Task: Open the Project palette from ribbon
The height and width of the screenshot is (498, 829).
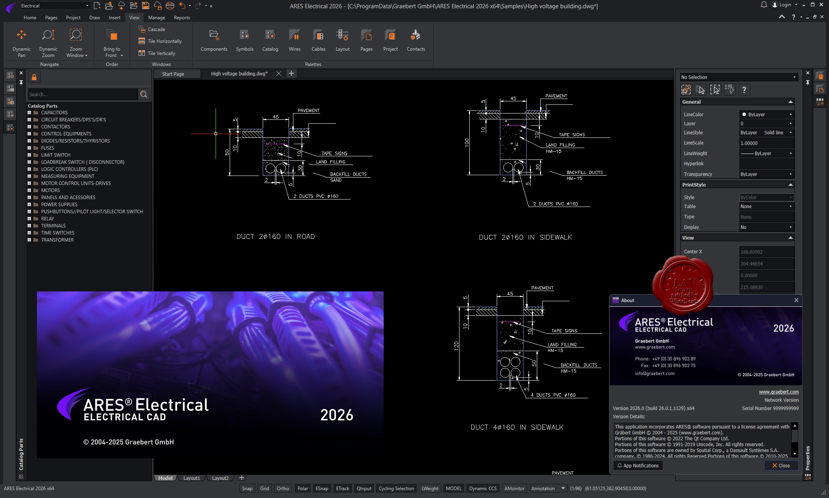Action: (x=390, y=40)
